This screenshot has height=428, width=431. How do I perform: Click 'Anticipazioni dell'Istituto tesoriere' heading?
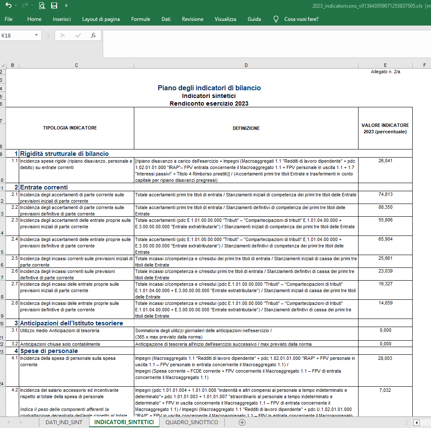[72, 323]
